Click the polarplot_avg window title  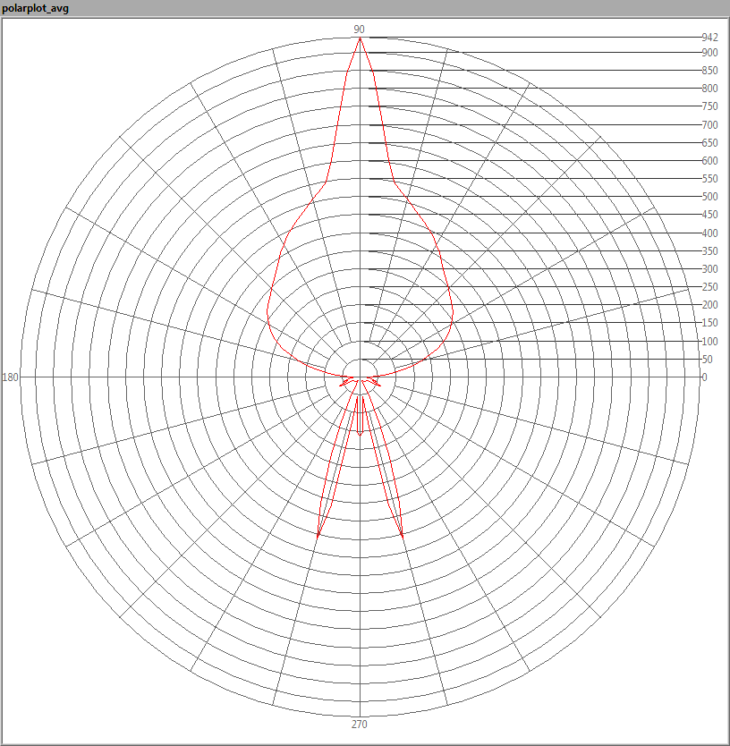pyautogui.click(x=36, y=8)
